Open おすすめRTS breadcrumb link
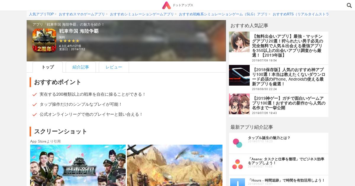This screenshot has height=186, width=355. coord(301,14)
